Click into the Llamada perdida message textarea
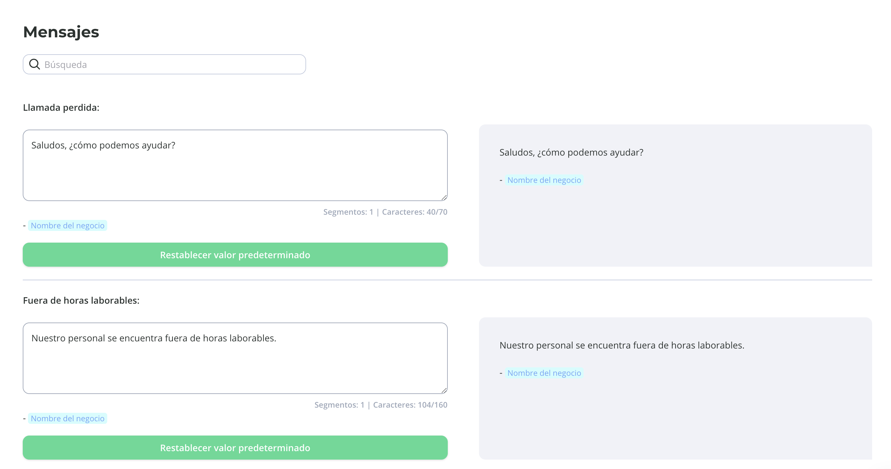The height and width of the screenshot is (469, 891). point(235,165)
